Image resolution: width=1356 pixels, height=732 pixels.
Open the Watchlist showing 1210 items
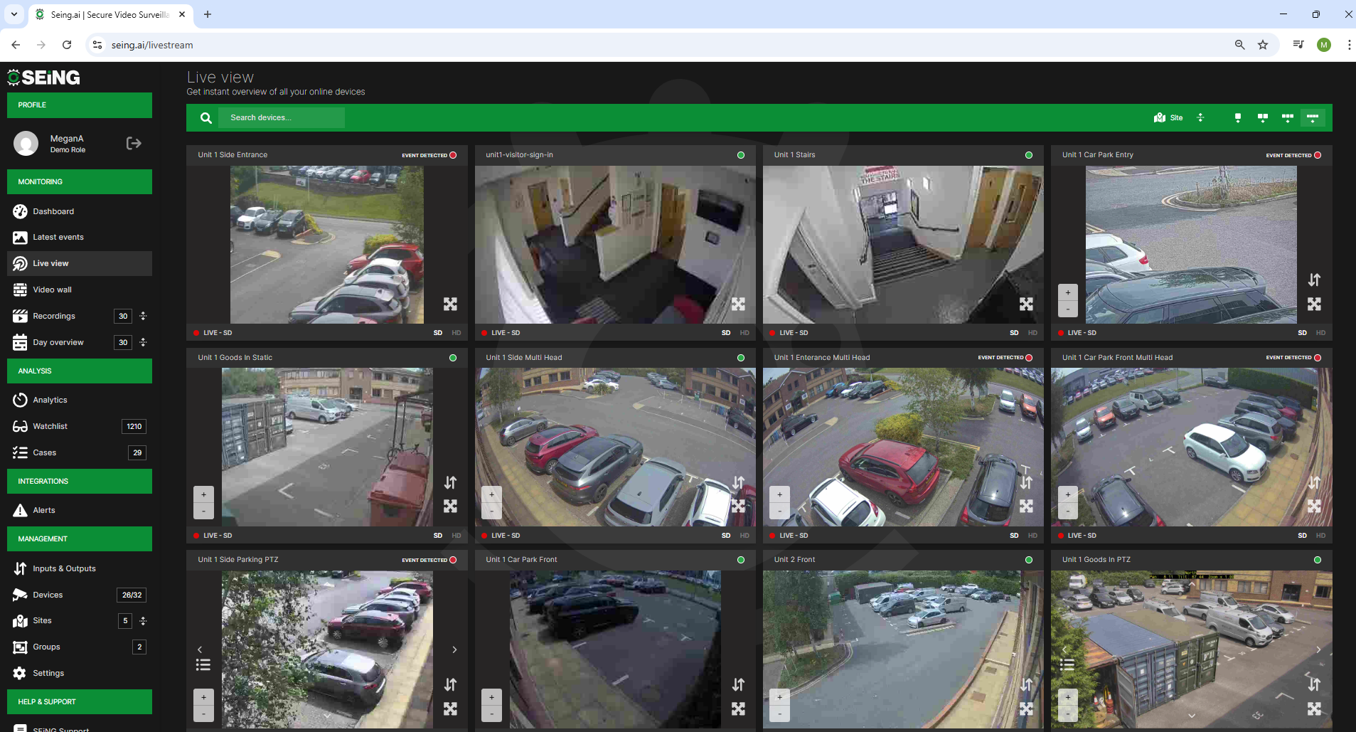[x=50, y=425]
